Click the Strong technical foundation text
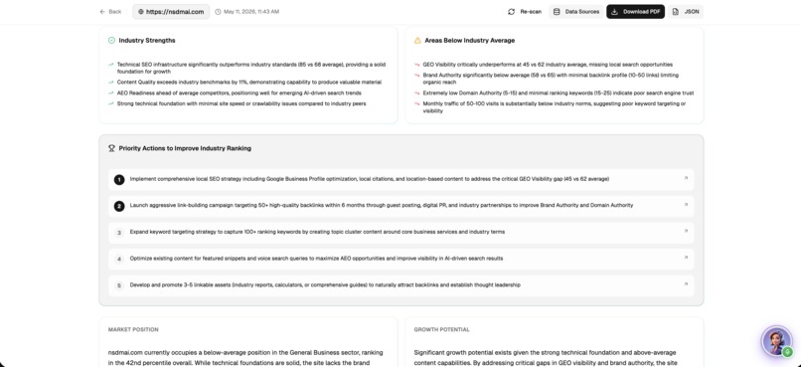Image resolution: width=801 pixels, height=367 pixels. [241, 103]
